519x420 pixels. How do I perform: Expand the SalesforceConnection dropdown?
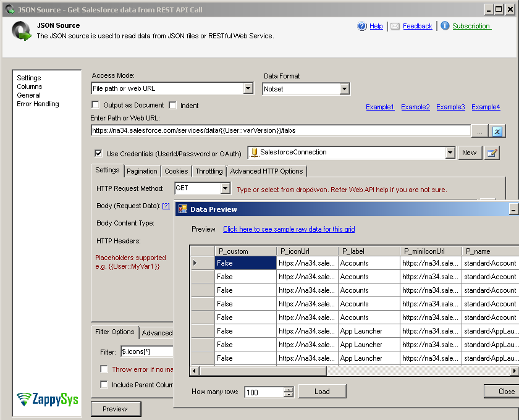pos(450,153)
